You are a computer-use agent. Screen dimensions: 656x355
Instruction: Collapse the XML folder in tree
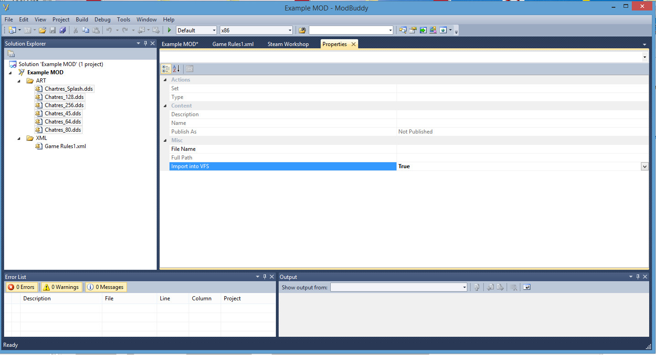pyautogui.click(x=19, y=138)
